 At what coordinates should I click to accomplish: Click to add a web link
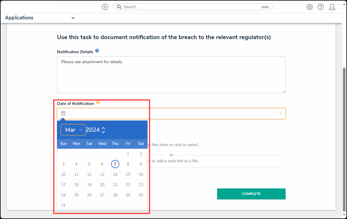pyautogui.click(x=176, y=161)
